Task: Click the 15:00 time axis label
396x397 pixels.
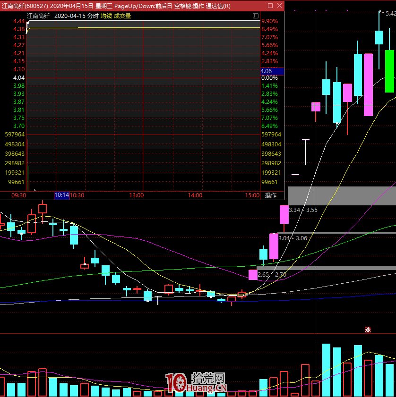Action: 252,195
